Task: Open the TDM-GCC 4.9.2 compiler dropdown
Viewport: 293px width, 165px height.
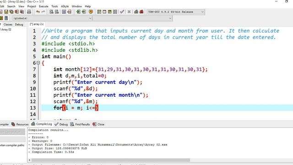Action: pos(176,12)
